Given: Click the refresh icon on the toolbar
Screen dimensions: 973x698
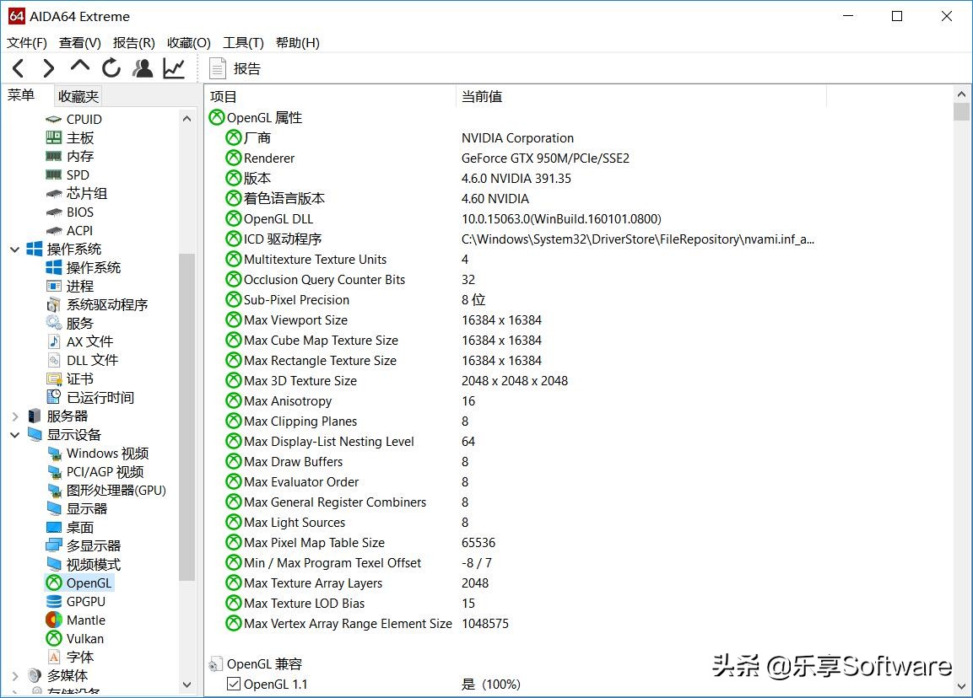Looking at the screenshot, I should point(111,67).
